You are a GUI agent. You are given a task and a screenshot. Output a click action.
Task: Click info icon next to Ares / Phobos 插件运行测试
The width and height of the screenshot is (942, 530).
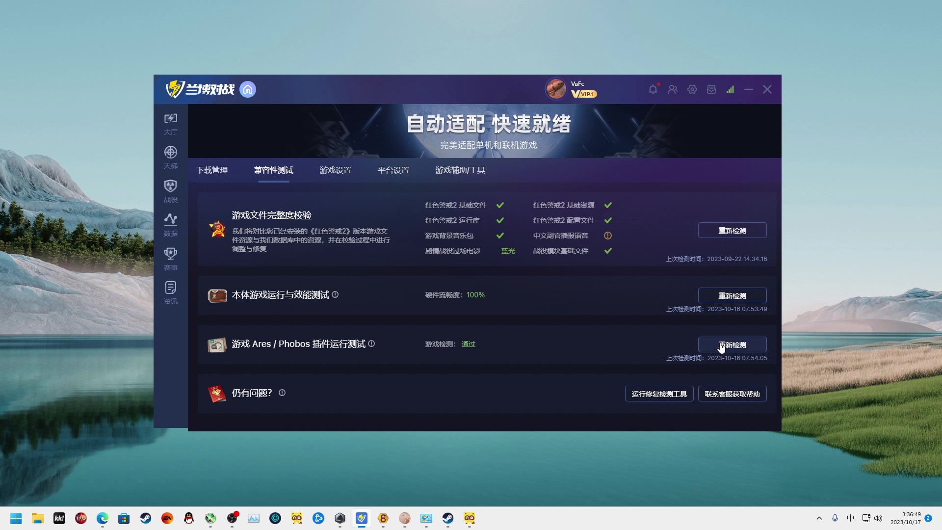[x=371, y=344]
